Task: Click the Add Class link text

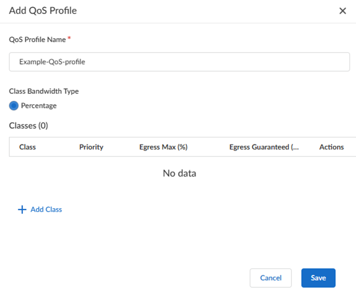Action: pos(46,210)
